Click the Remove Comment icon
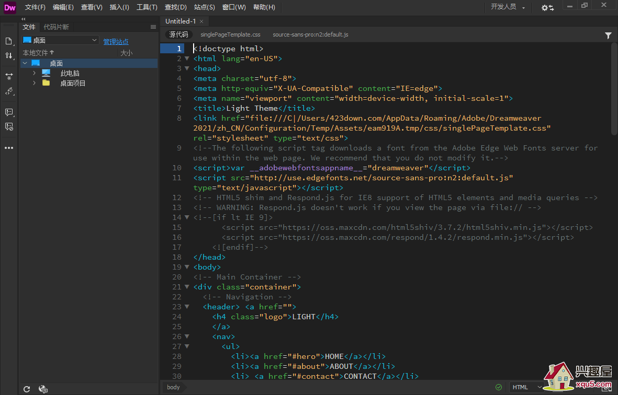Viewport: 618px width, 395px height. (9, 126)
